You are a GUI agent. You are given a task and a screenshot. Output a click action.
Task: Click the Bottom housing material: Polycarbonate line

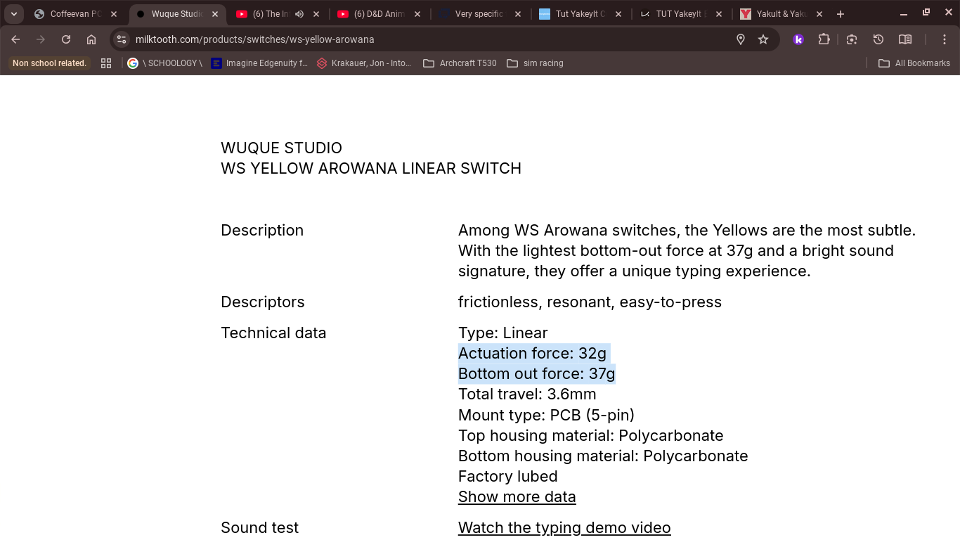pyautogui.click(x=603, y=456)
